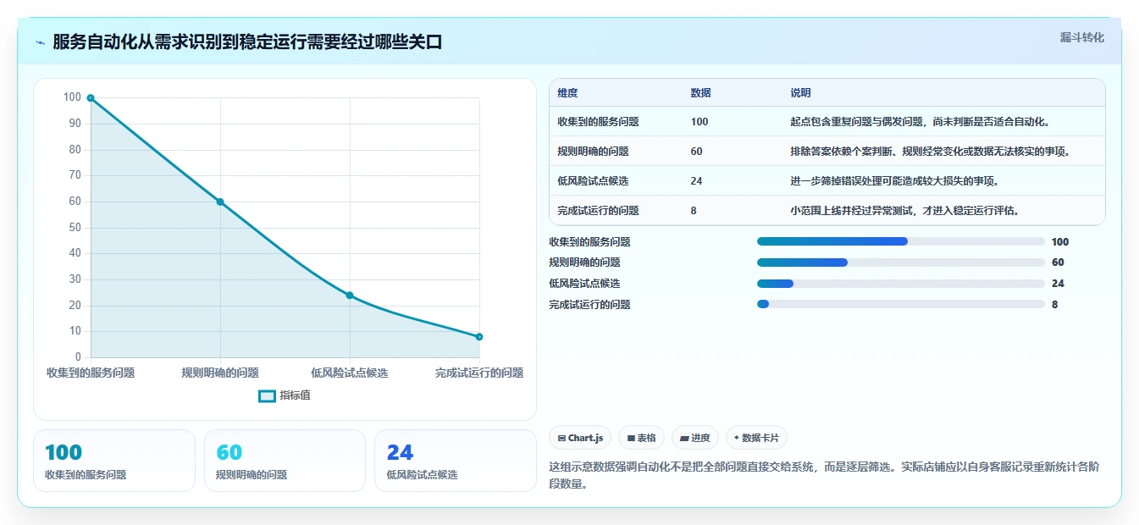Click the progress bar valued 8
Screen dimensions: 1139x525
point(901,304)
